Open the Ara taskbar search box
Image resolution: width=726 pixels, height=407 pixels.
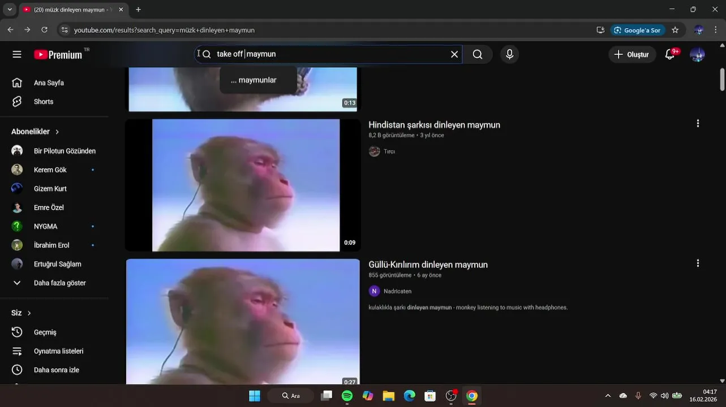point(291,396)
